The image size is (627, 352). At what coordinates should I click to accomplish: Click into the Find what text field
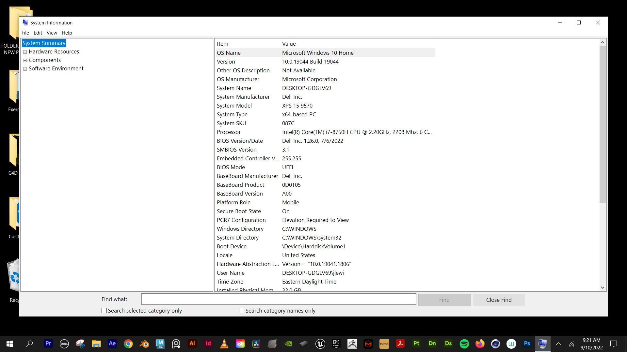click(x=279, y=299)
